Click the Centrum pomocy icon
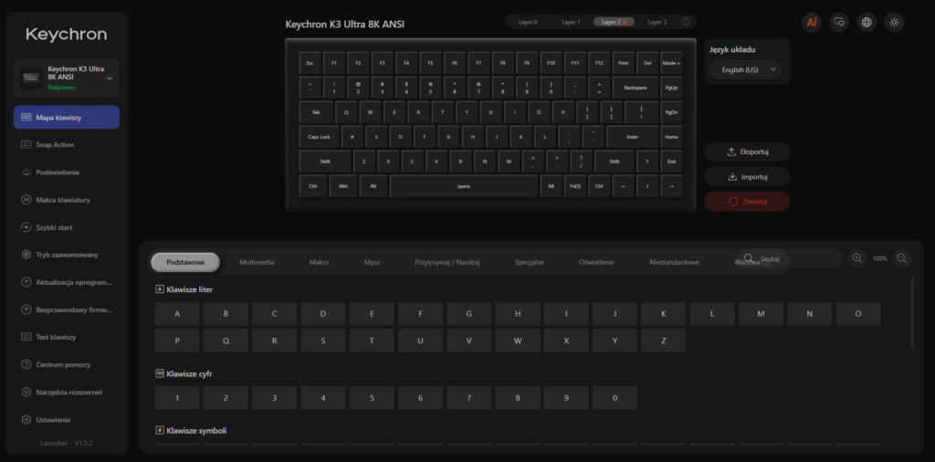Viewport: 935px width, 462px height. pos(26,364)
